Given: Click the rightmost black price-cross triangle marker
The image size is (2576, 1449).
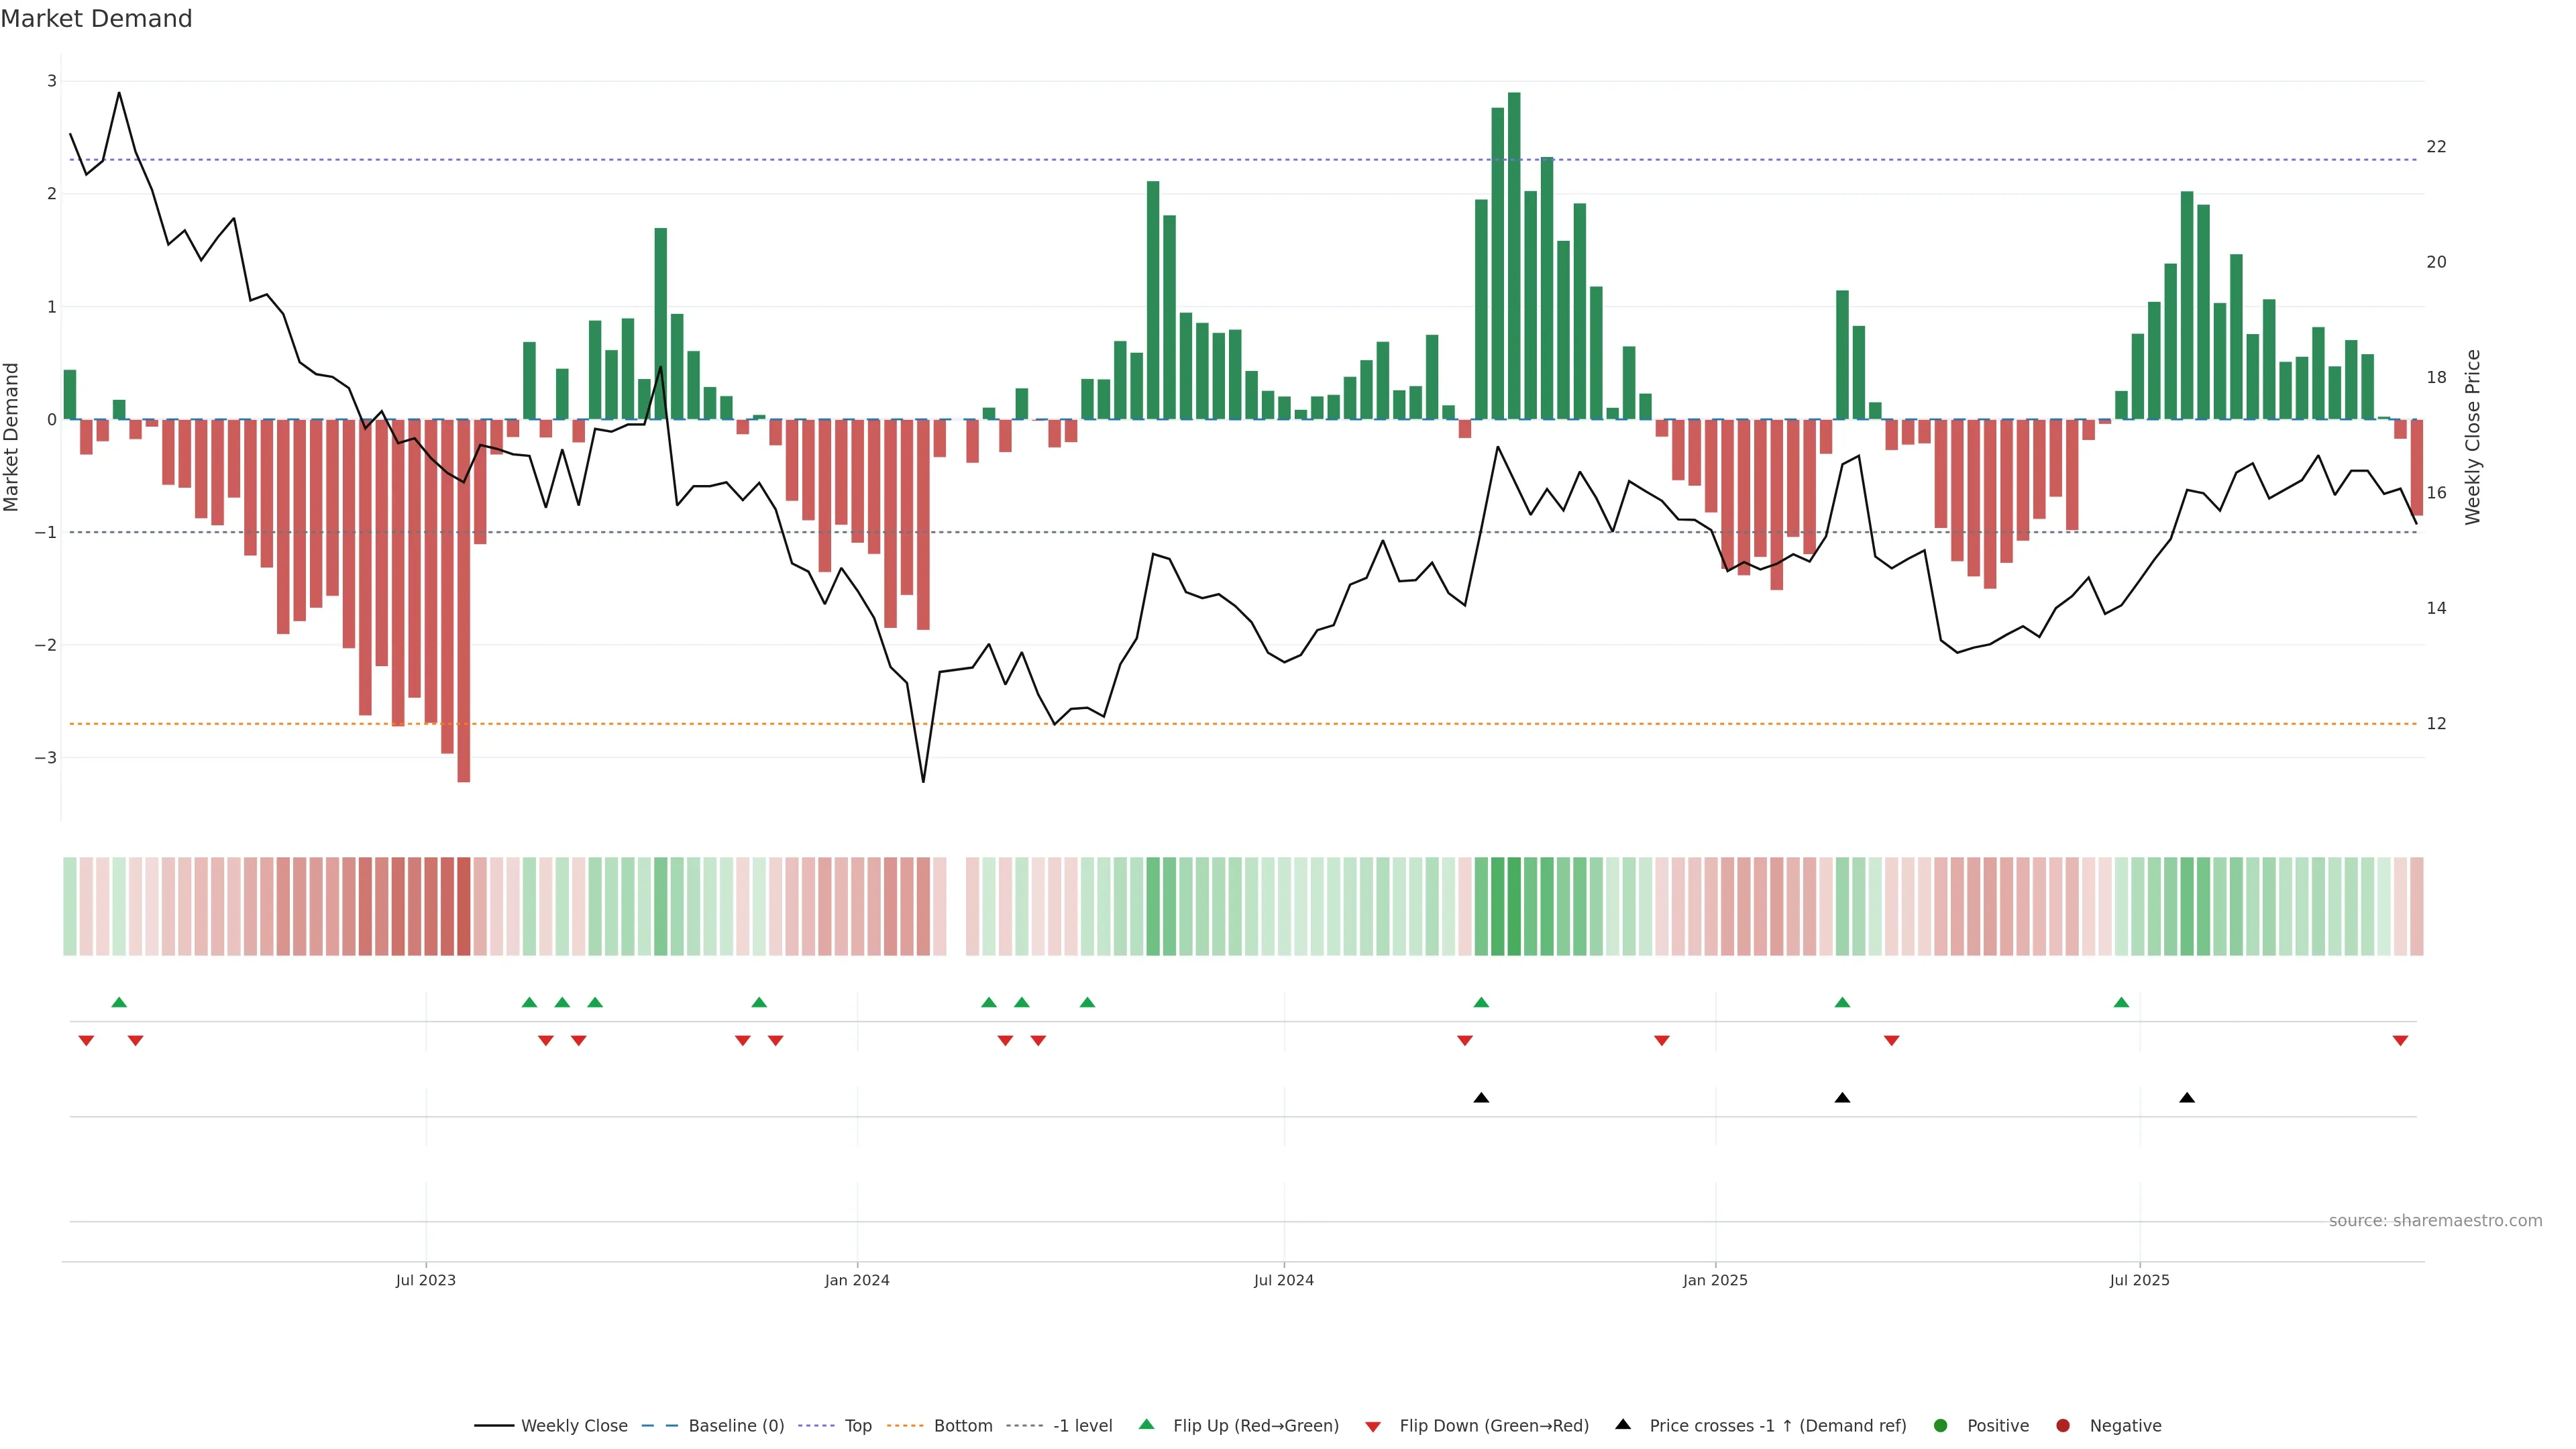Looking at the screenshot, I should (x=2187, y=1098).
